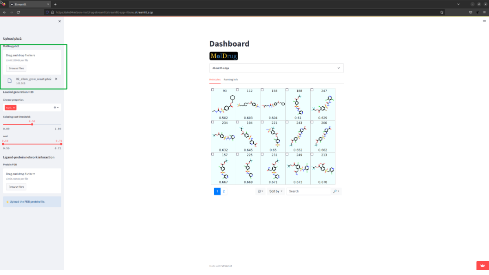Tick the checkbox for molecule 93
The width and height of the screenshot is (489, 275).
(213, 90)
